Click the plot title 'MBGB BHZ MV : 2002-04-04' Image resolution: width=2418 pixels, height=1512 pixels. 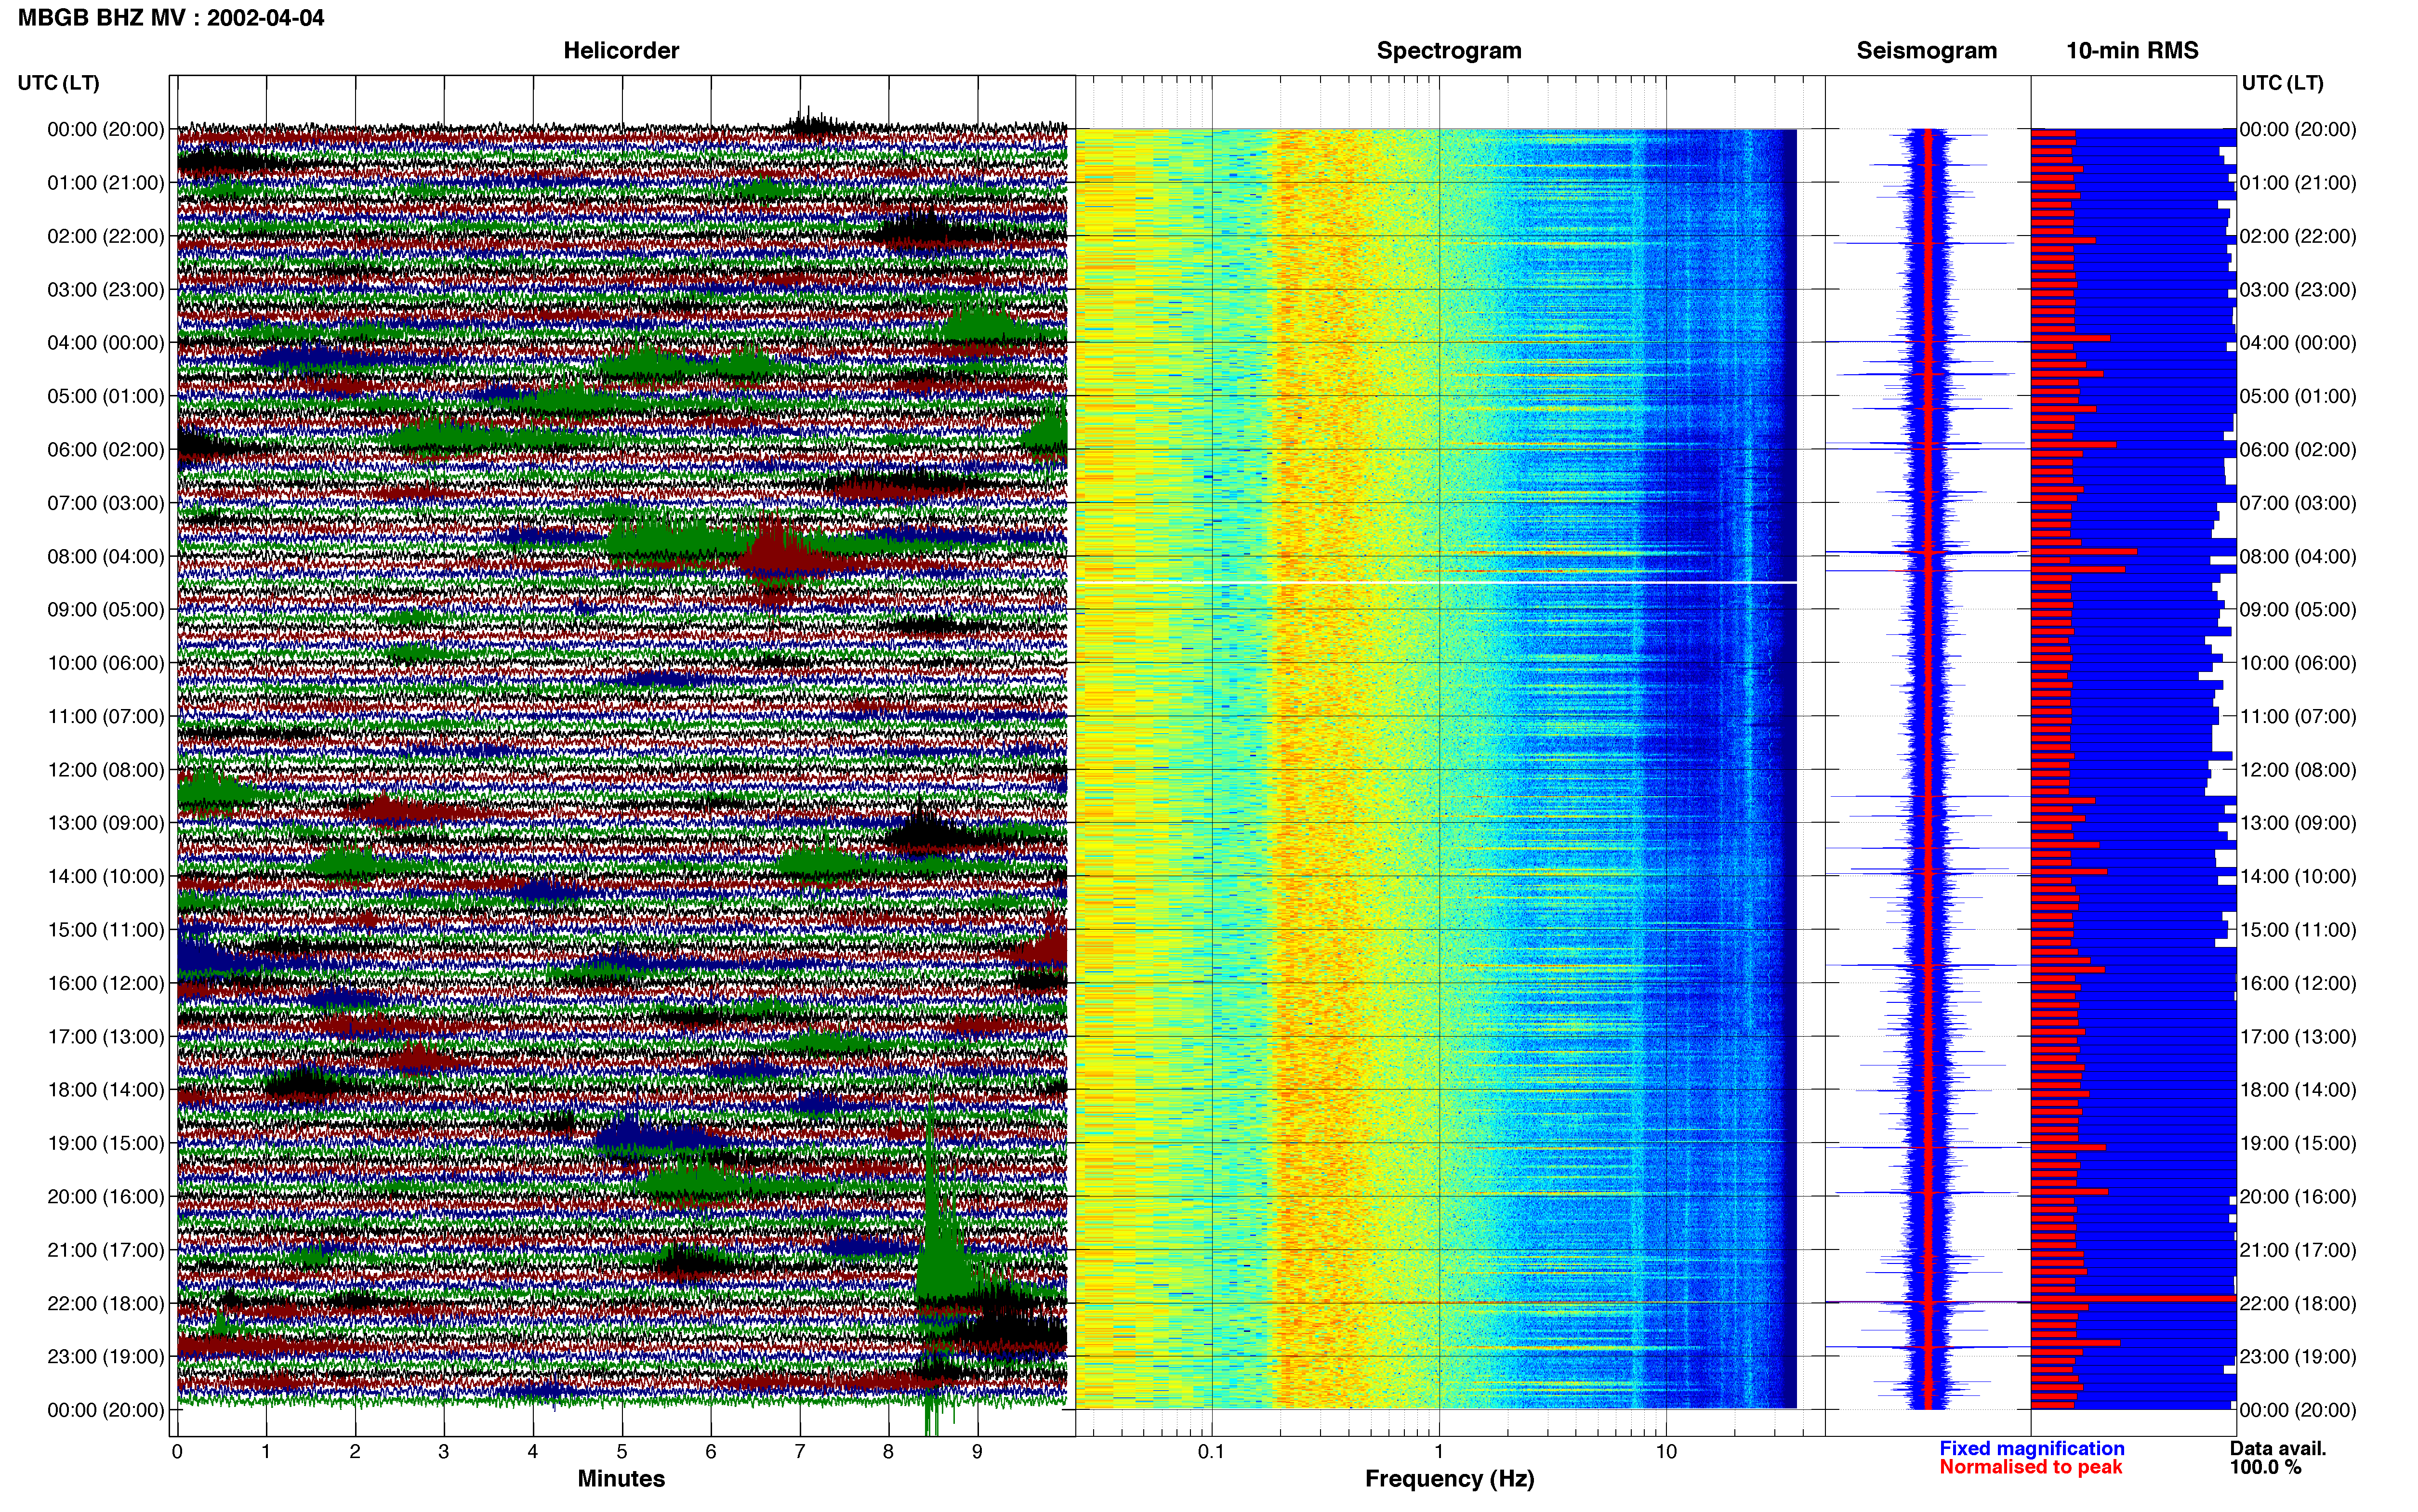point(171,18)
